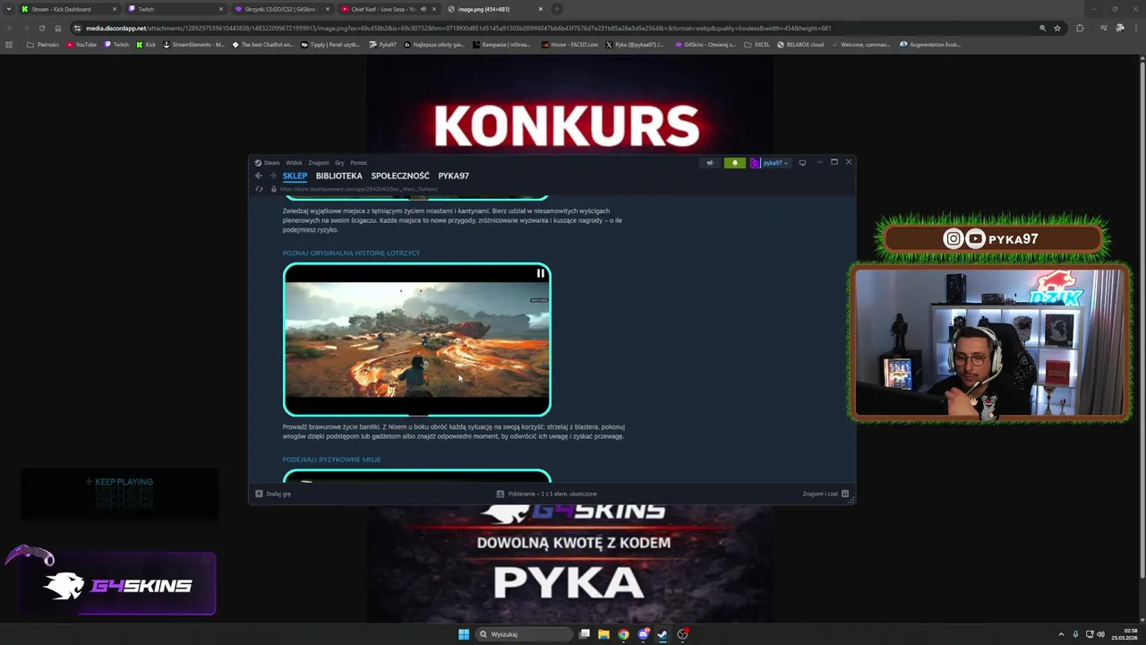The width and height of the screenshot is (1146, 645).
Task: Open the Tipply Panel bookmark
Action: pyautogui.click(x=330, y=44)
